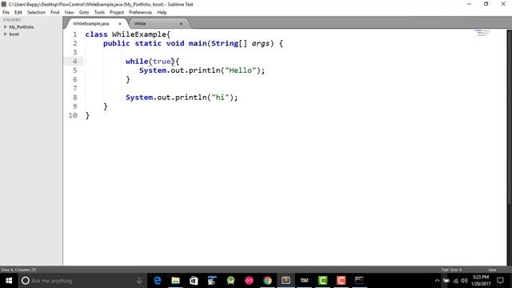The image size is (512, 288).
Task: Open the Find menu
Action: click(x=55, y=13)
